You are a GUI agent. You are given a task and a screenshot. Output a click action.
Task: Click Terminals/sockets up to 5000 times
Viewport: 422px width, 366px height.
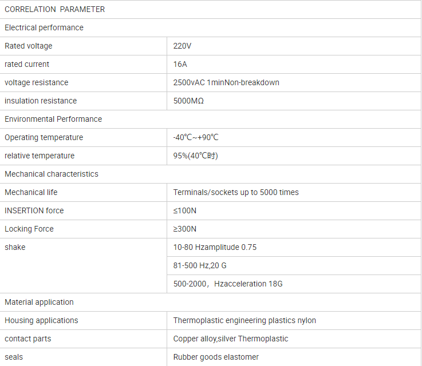point(236,192)
